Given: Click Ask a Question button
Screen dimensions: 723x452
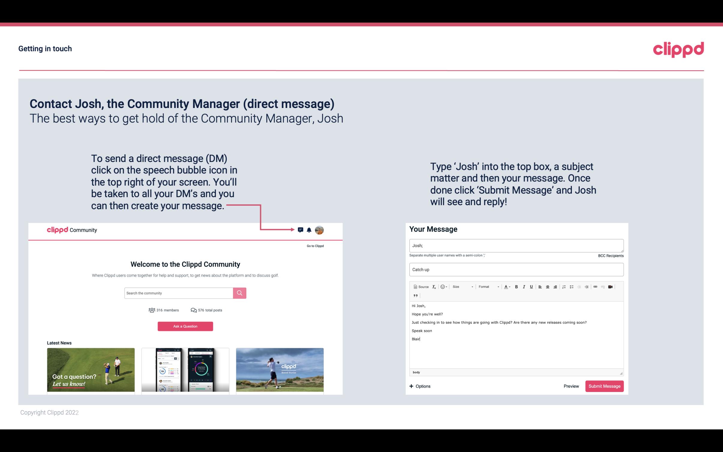Looking at the screenshot, I should coord(185,326).
